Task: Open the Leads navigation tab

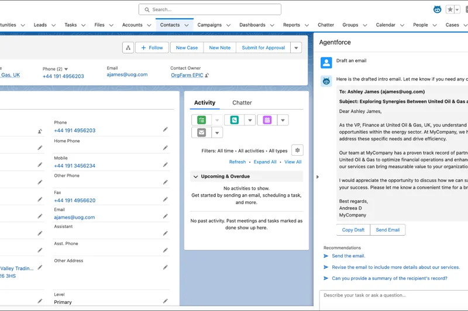Action: coord(40,25)
